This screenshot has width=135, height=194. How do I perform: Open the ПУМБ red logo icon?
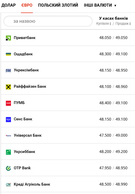[x=8, y=103]
